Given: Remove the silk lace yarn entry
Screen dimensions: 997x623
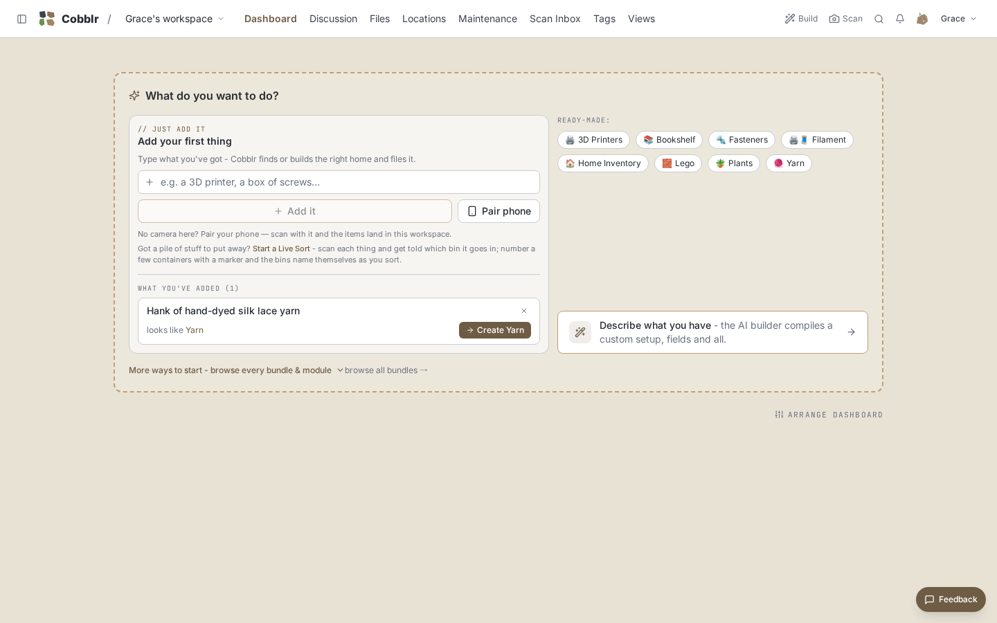Looking at the screenshot, I should 524,311.
